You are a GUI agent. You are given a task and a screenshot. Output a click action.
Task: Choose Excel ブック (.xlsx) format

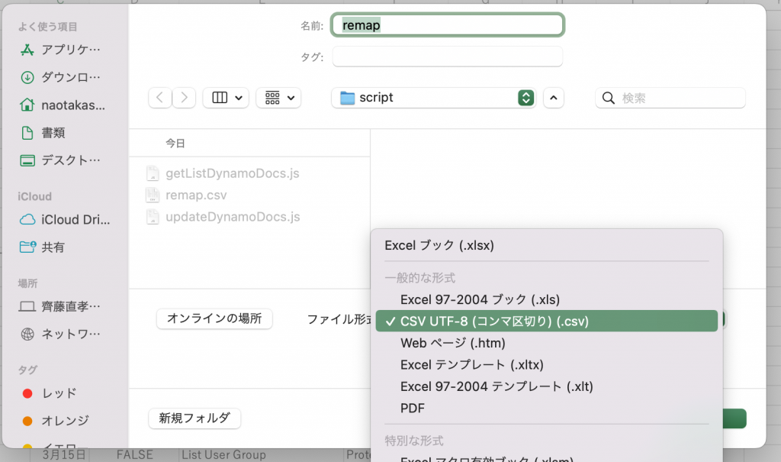tap(439, 246)
